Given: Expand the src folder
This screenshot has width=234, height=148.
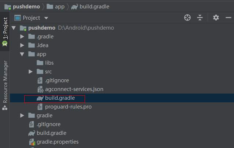Looking at the screenshot, I should 30,72.
